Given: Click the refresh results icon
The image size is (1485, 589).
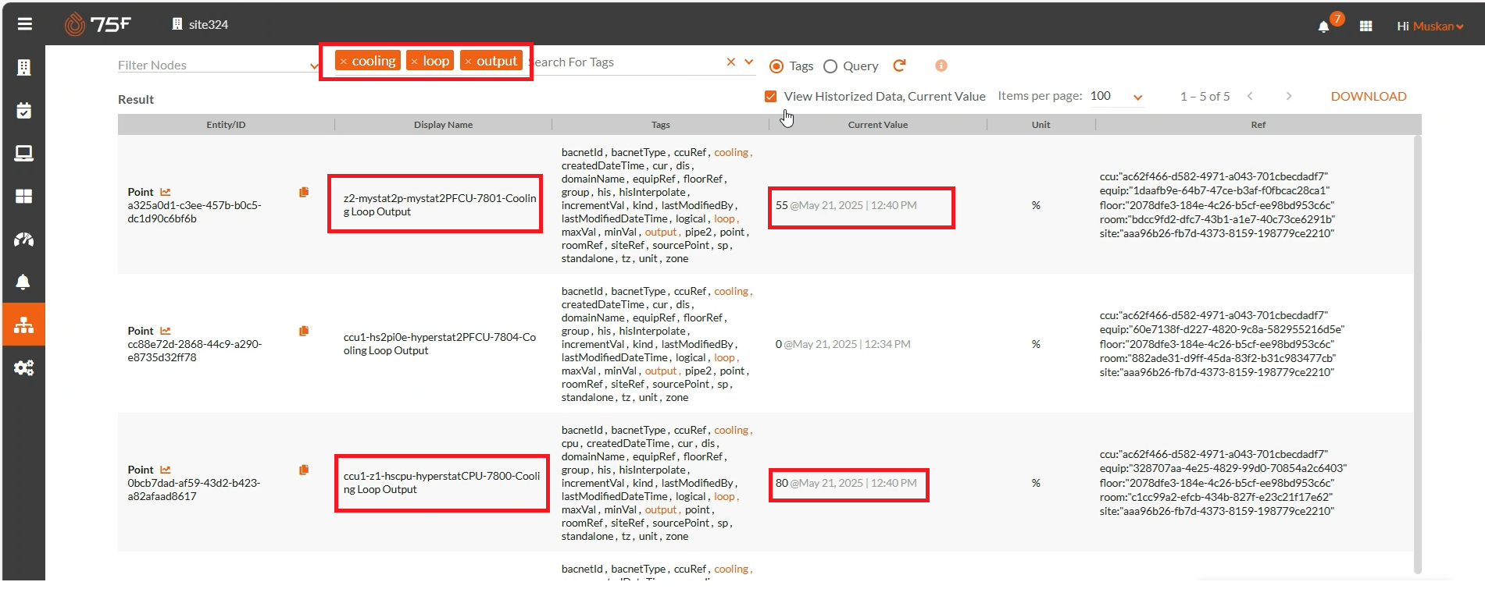Looking at the screenshot, I should (899, 66).
